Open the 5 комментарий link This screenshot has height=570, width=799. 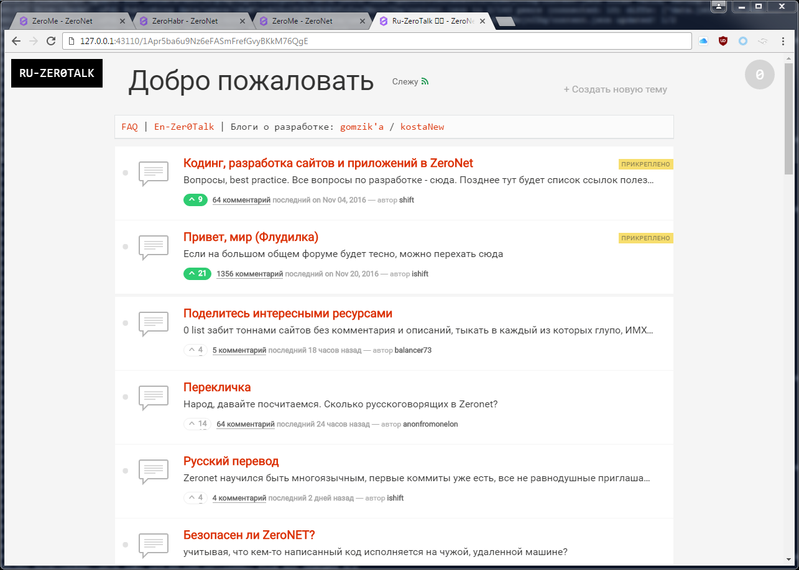(239, 350)
